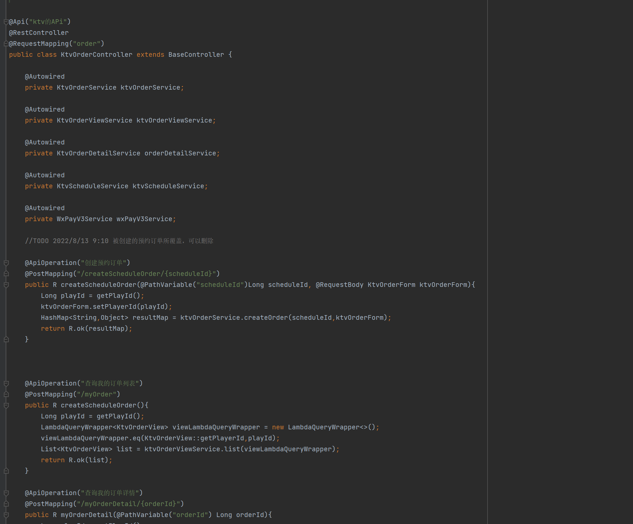This screenshot has height=524, width=633.
Task: Click the first @Autowired annotation above ktvOrderService
Action: [45, 76]
